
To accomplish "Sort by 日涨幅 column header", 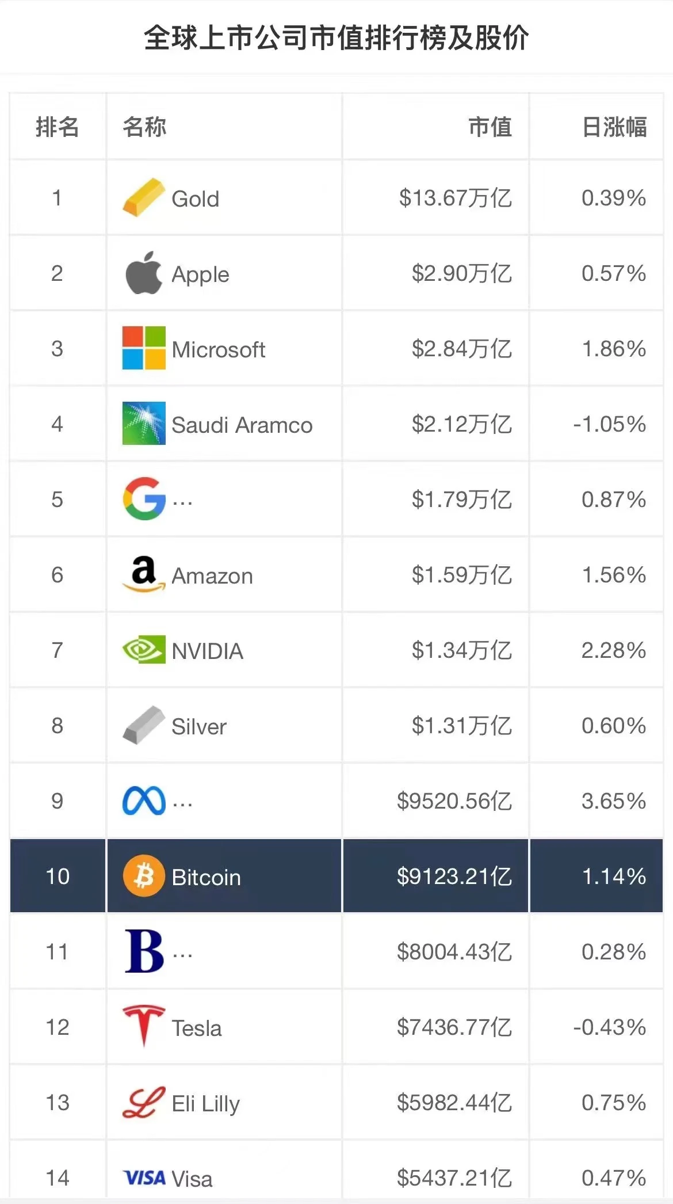I will [x=614, y=127].
